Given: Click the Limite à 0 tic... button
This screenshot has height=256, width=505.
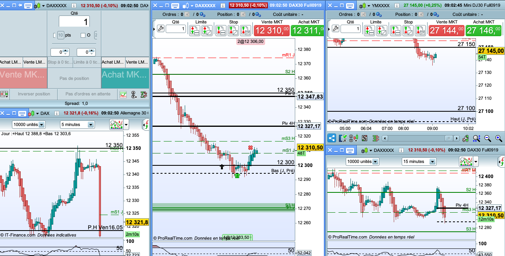Looking at the screenshot, I should pos(87,62).
